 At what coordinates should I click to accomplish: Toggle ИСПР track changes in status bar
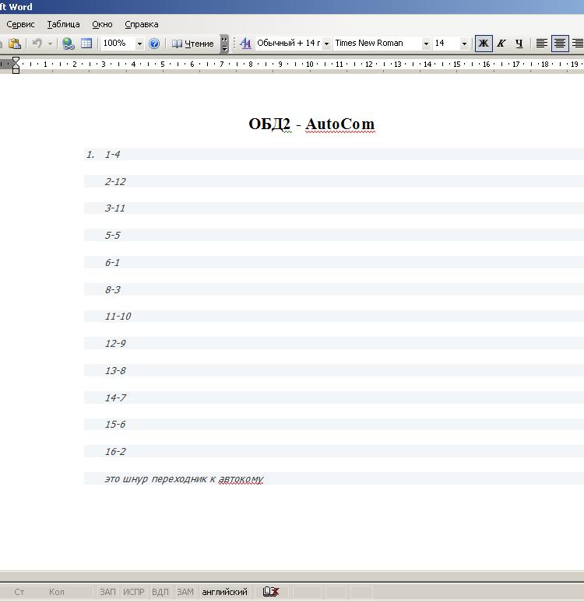[x=133, y=592]
